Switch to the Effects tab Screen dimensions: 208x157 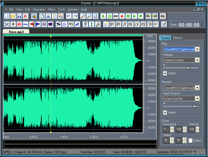[x=178, y=38]
